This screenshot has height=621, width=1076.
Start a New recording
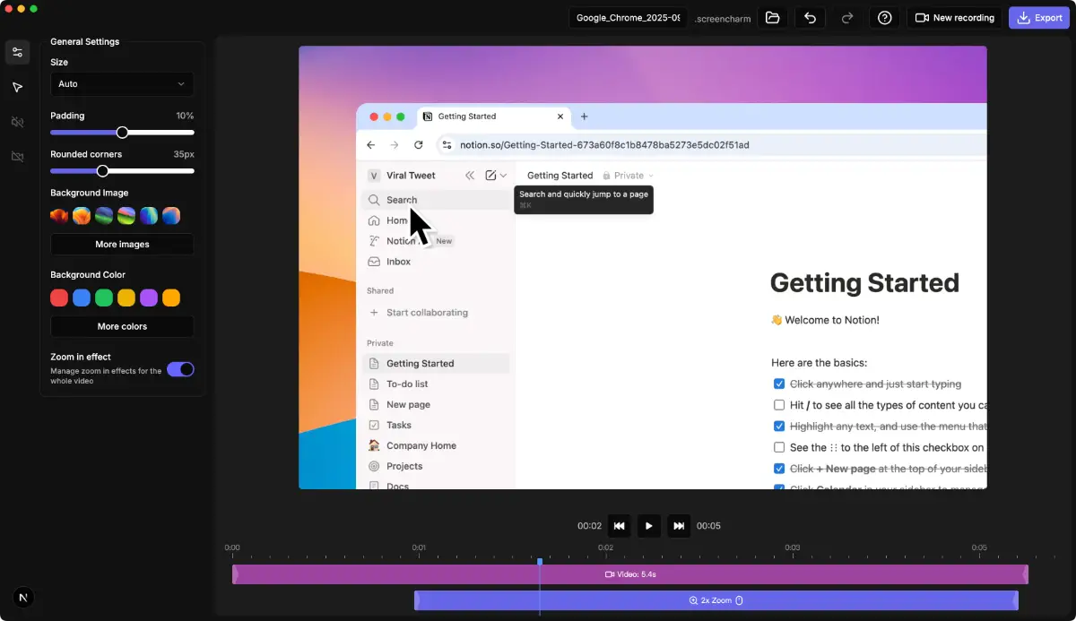pos(954,18)
